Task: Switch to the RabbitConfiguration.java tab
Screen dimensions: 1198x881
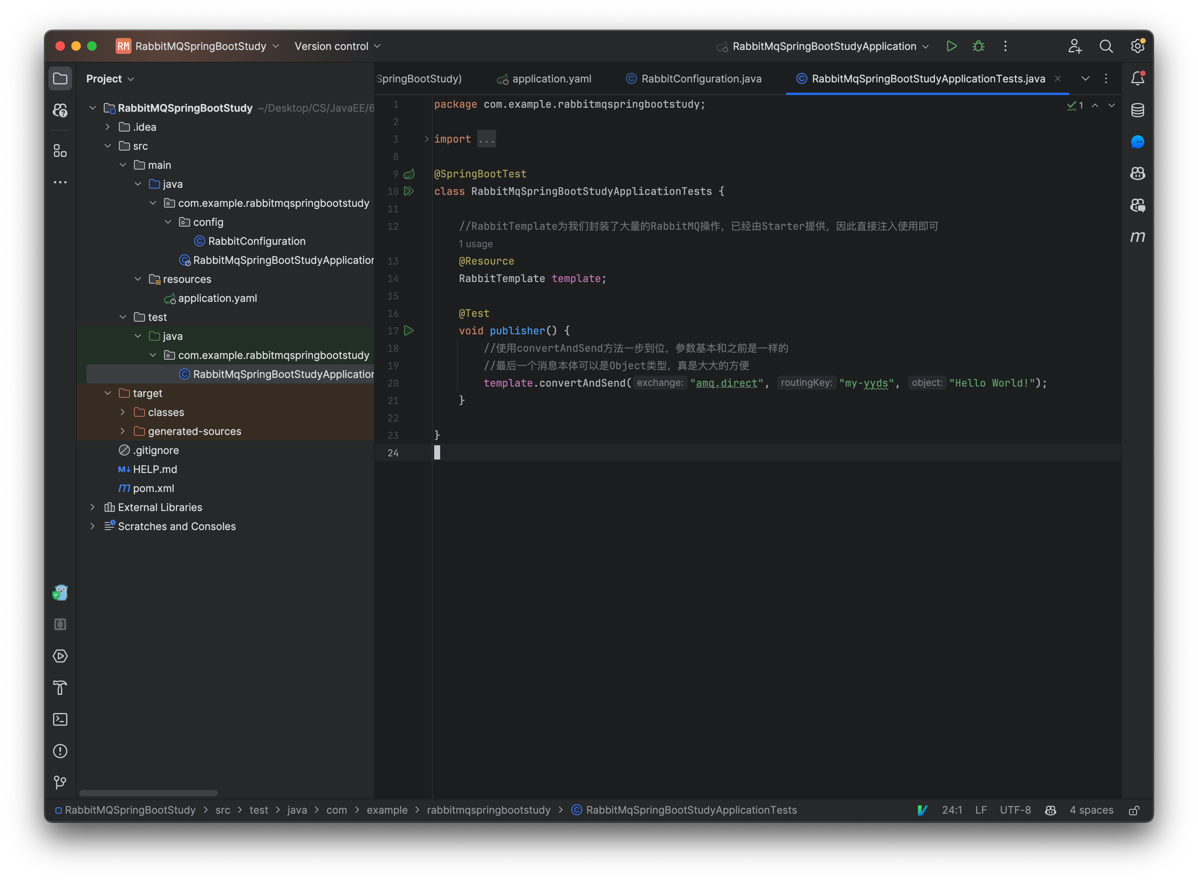Action: [701, 78]
